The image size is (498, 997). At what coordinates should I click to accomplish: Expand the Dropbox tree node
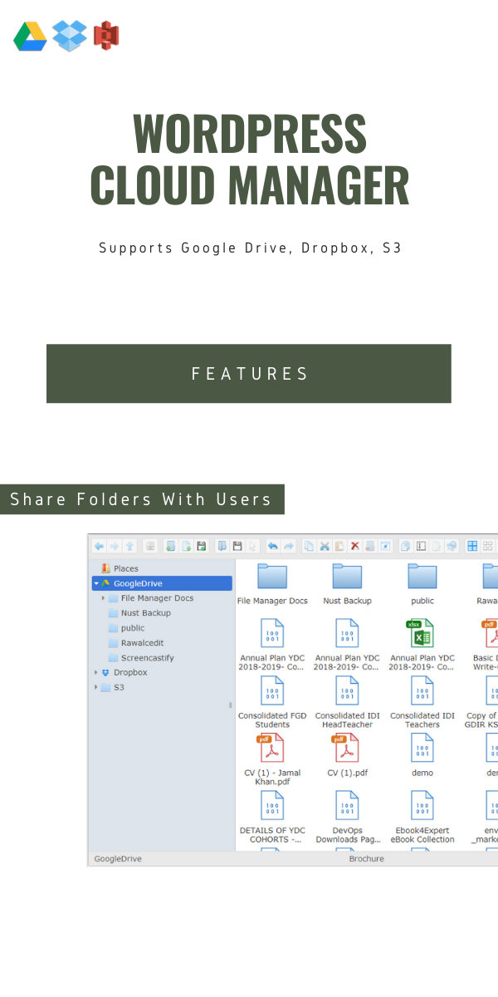96,672
